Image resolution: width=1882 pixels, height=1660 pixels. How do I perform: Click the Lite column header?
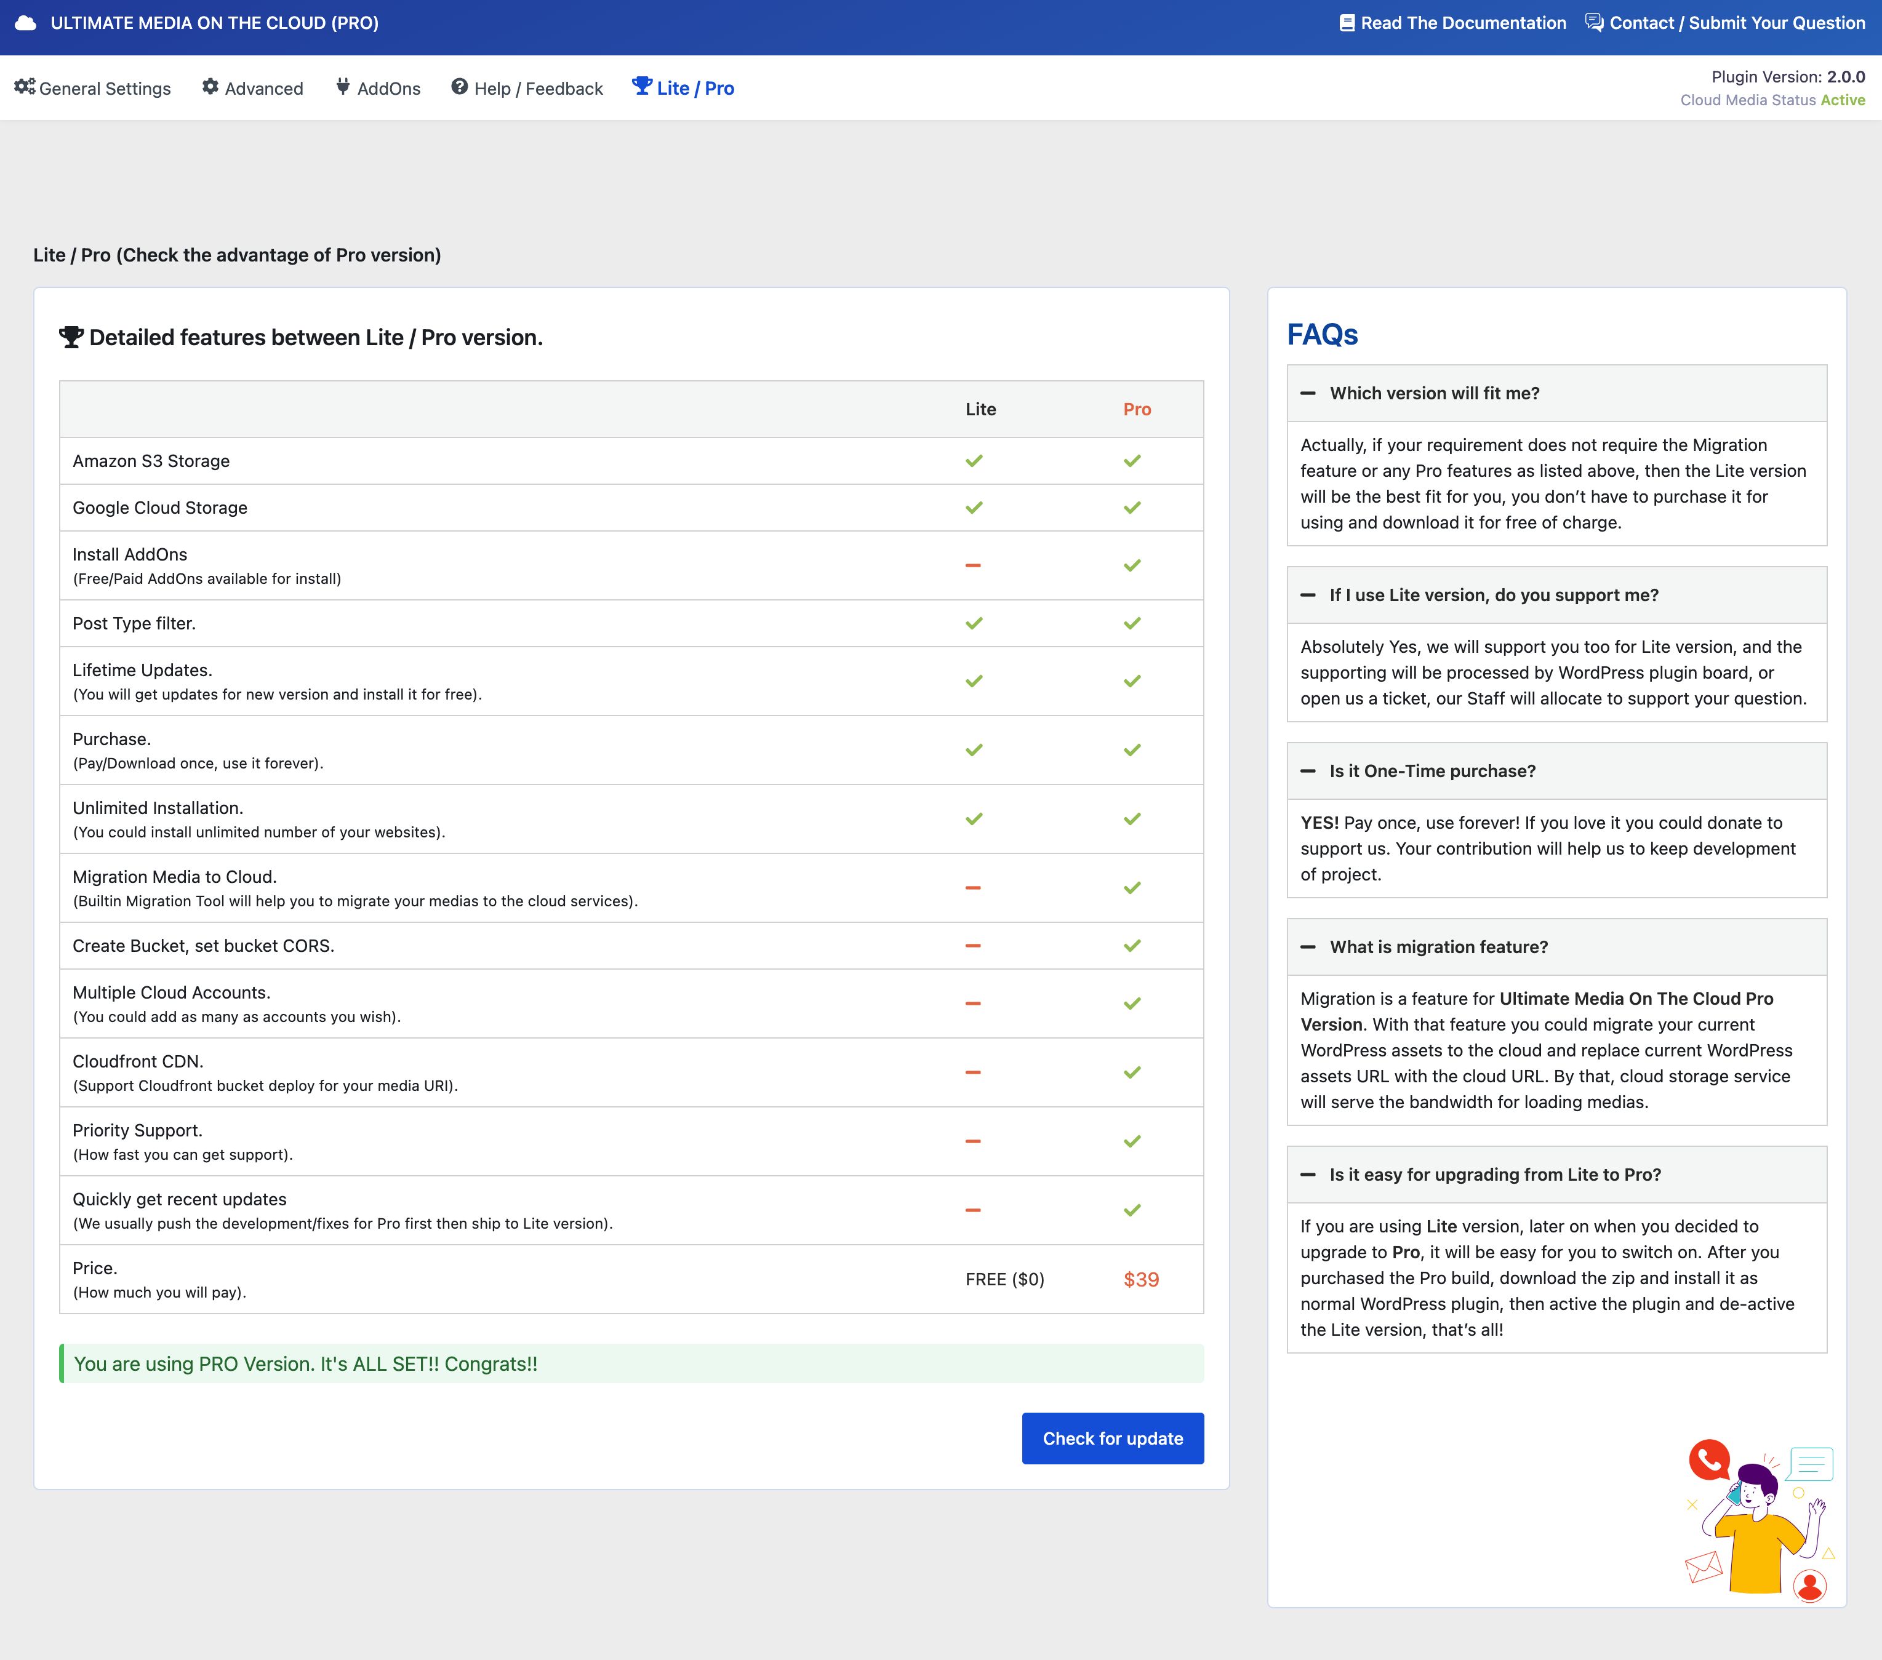click(x=980, y=409)
